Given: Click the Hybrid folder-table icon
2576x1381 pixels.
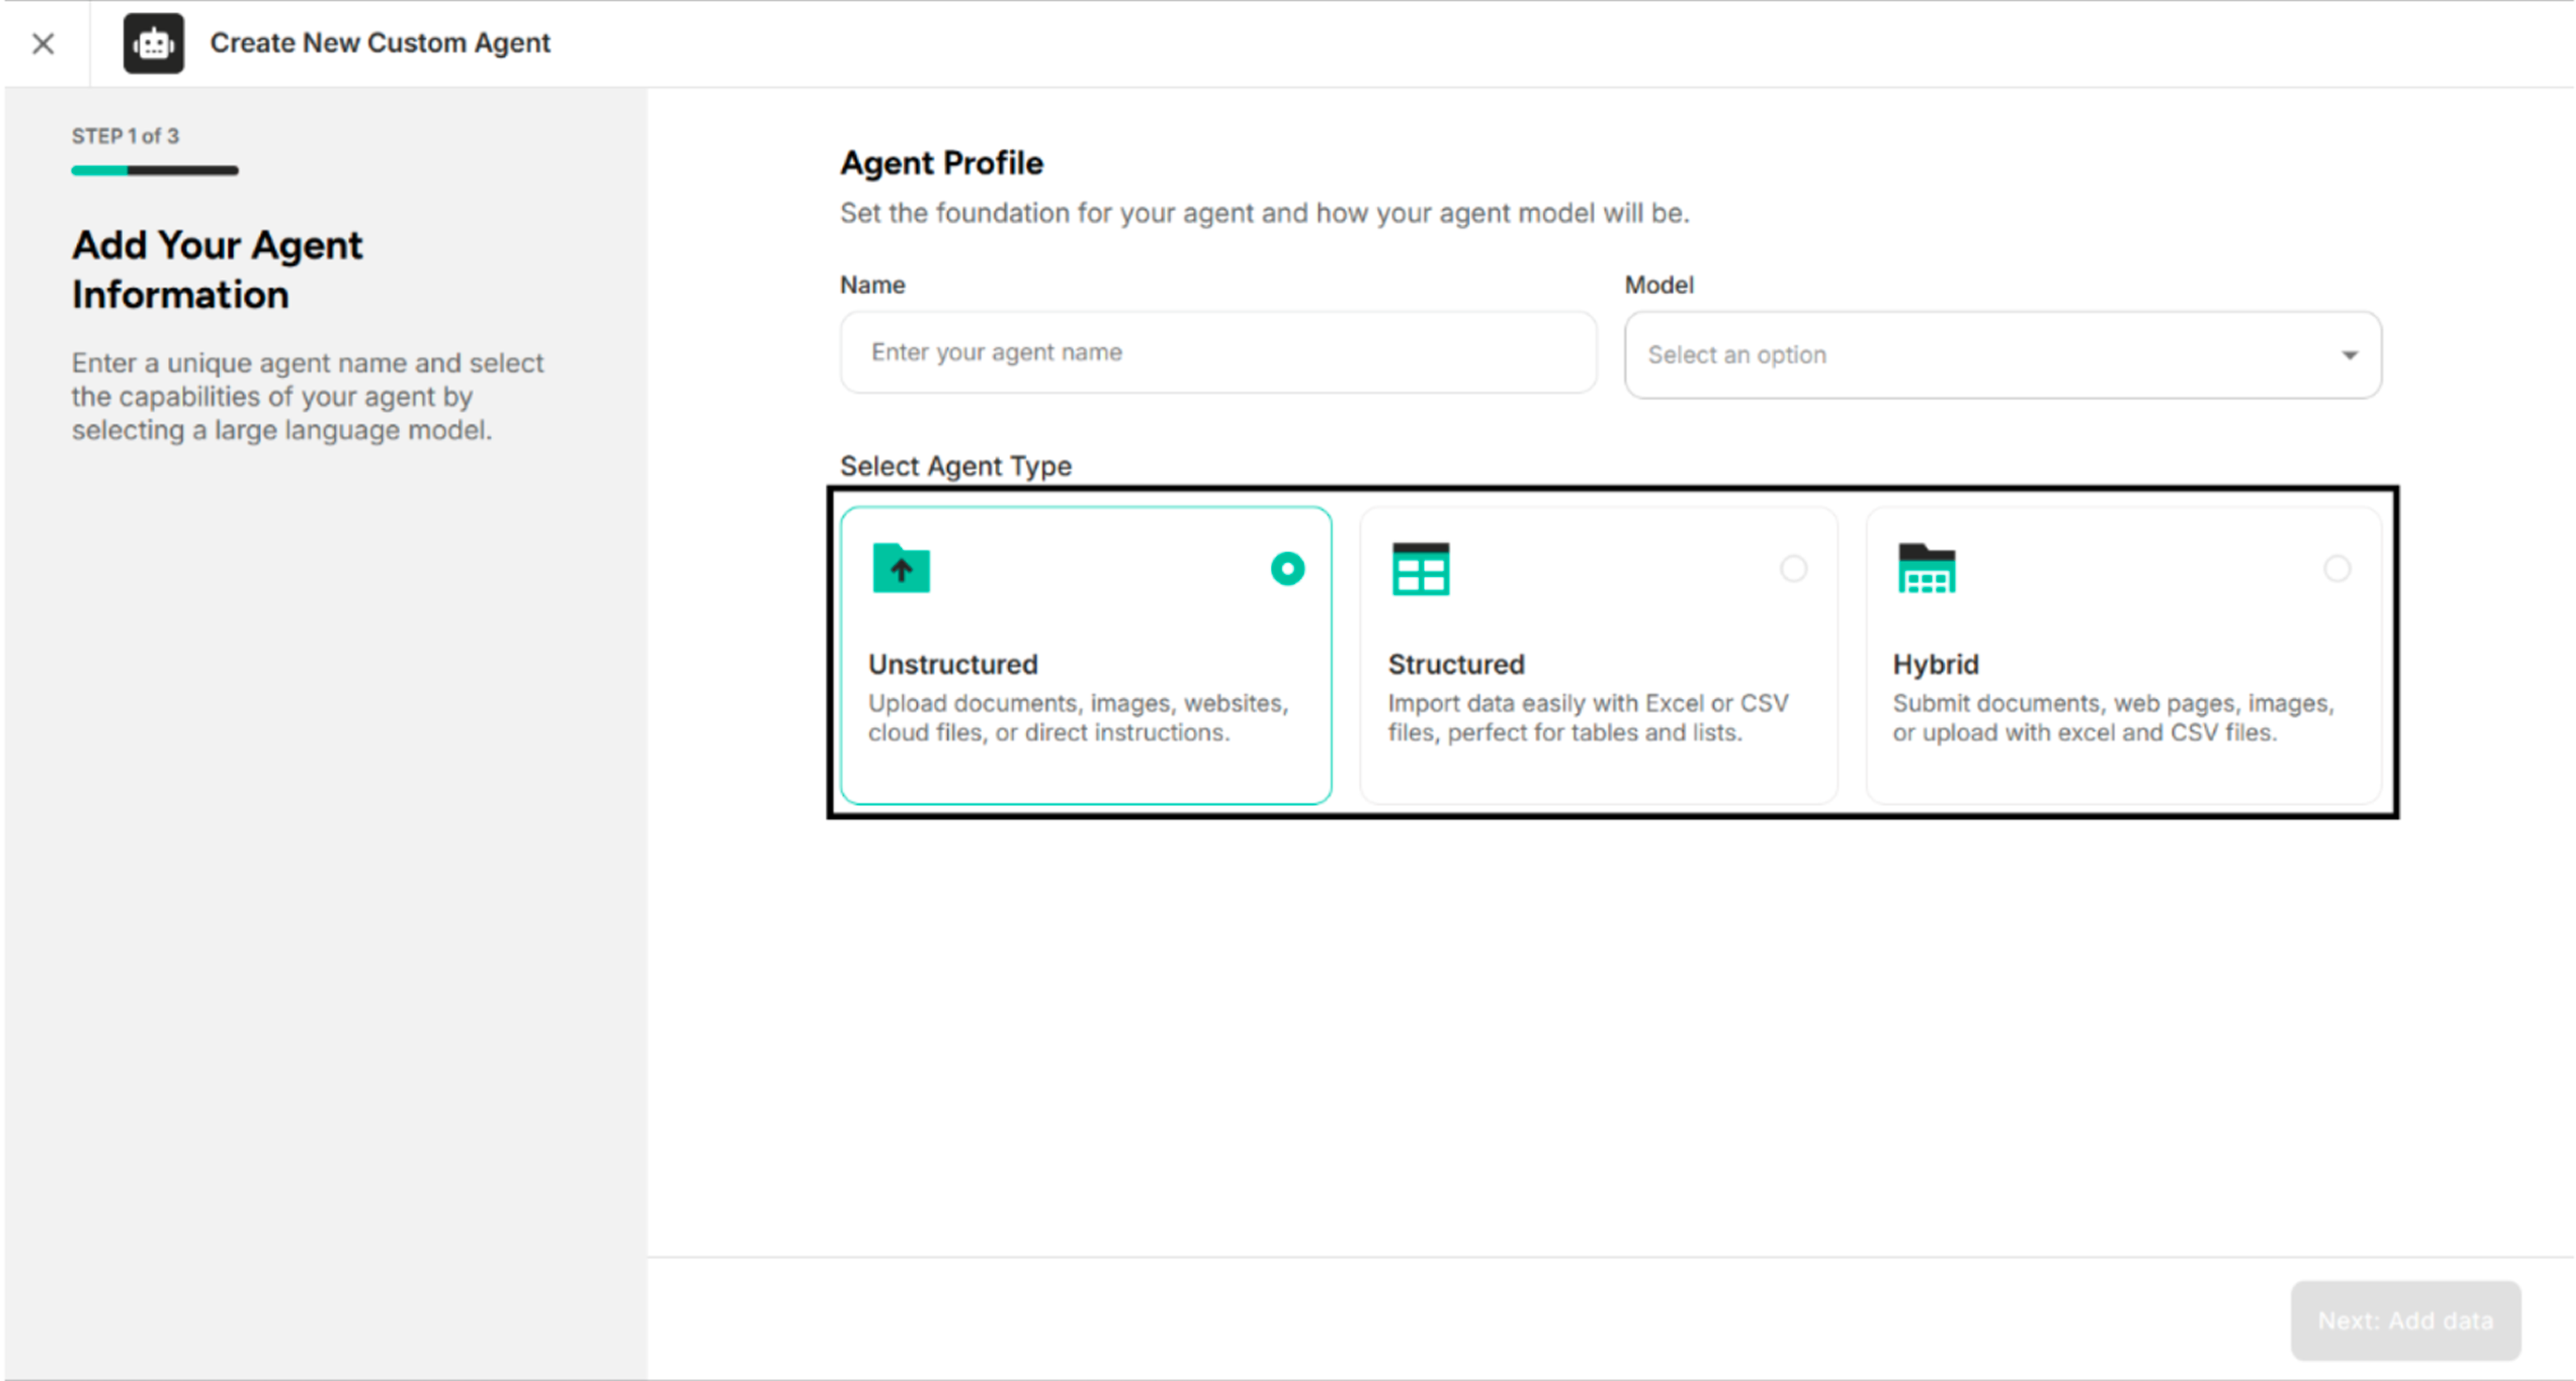Looking at the screenshot, I should point(1926,568).
